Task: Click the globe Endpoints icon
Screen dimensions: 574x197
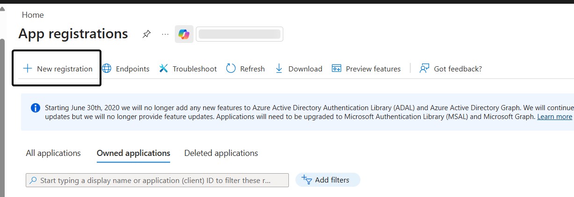Action: 107,69
